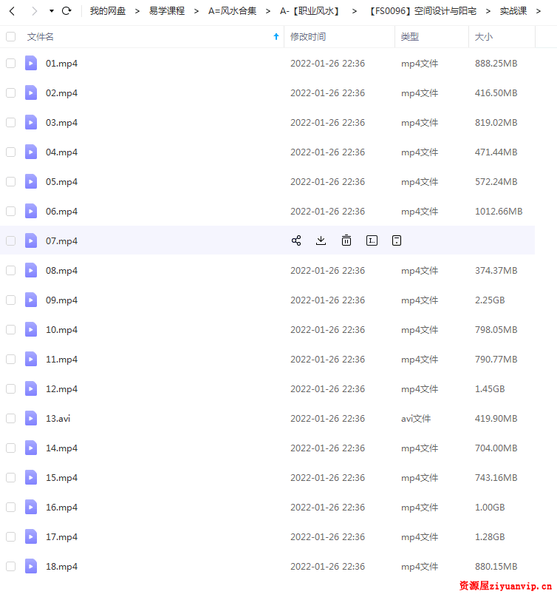Navigate to 【FS0096】空间设计与阳宅 breadcrumb
Viewport: 557px width, 603px height.
coord(423,11)
